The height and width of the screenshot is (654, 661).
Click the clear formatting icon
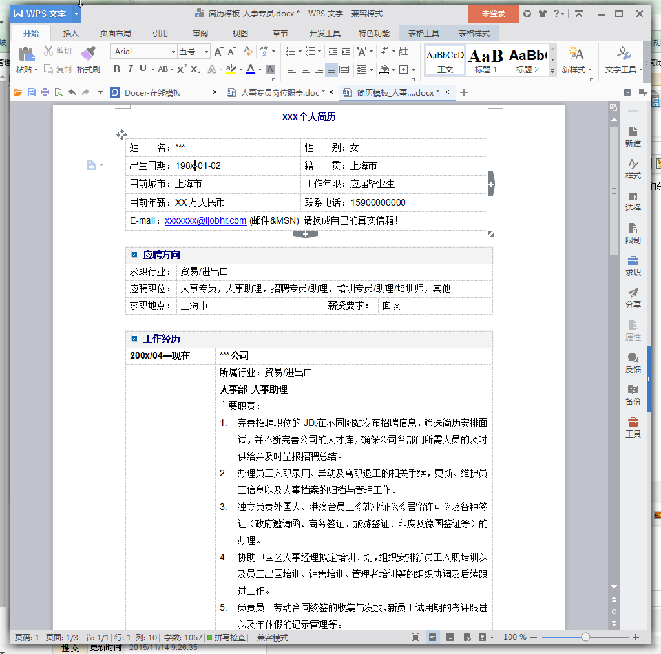tap(248, 52)
